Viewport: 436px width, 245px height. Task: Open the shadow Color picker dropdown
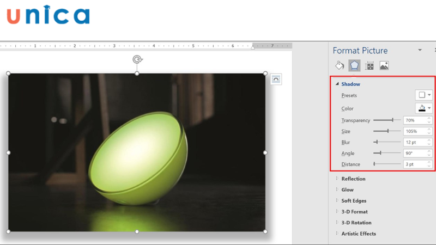424,108
